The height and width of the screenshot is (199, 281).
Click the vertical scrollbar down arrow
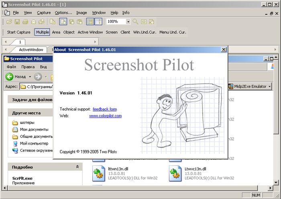click(x=276, y=183)
